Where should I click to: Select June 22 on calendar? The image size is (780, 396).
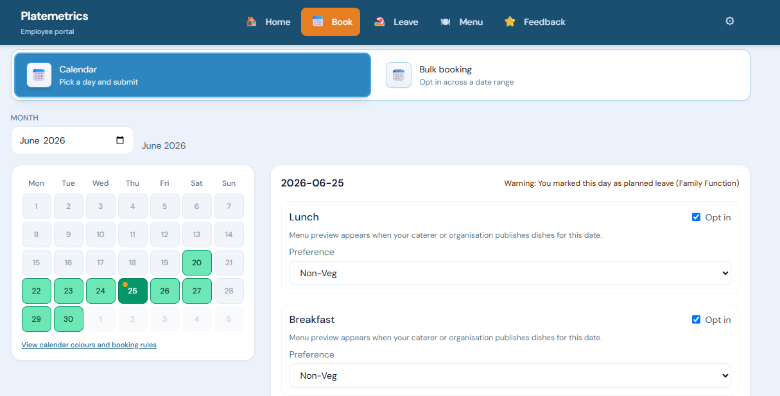click(37, 291)
